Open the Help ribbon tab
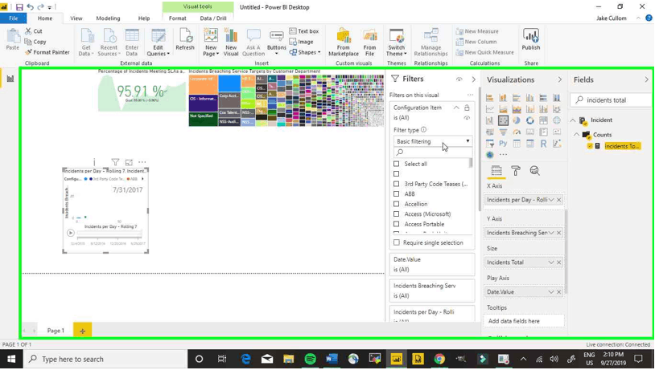Screen dimensions: 655x370 tap(144, 18)
